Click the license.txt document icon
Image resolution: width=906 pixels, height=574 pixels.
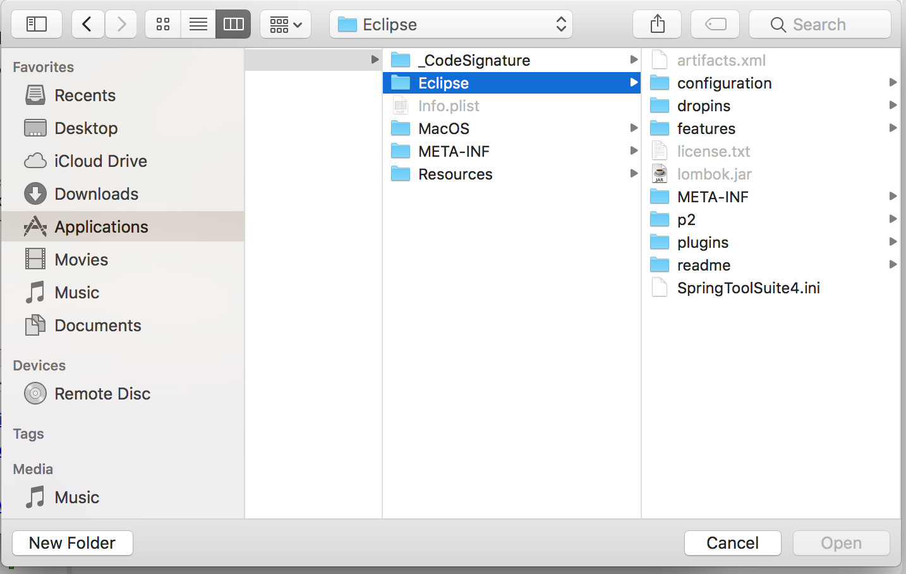(x=660, y=151)
